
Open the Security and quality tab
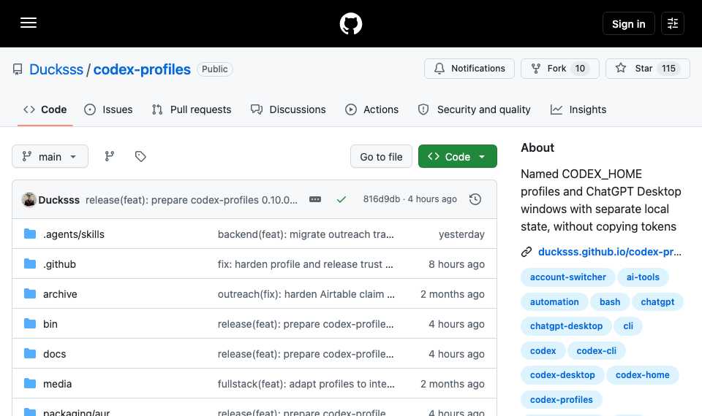pos(474,109)
